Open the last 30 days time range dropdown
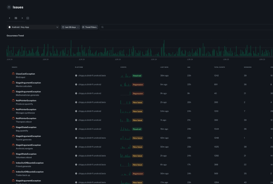273x184 pixels. coord(70,27)
